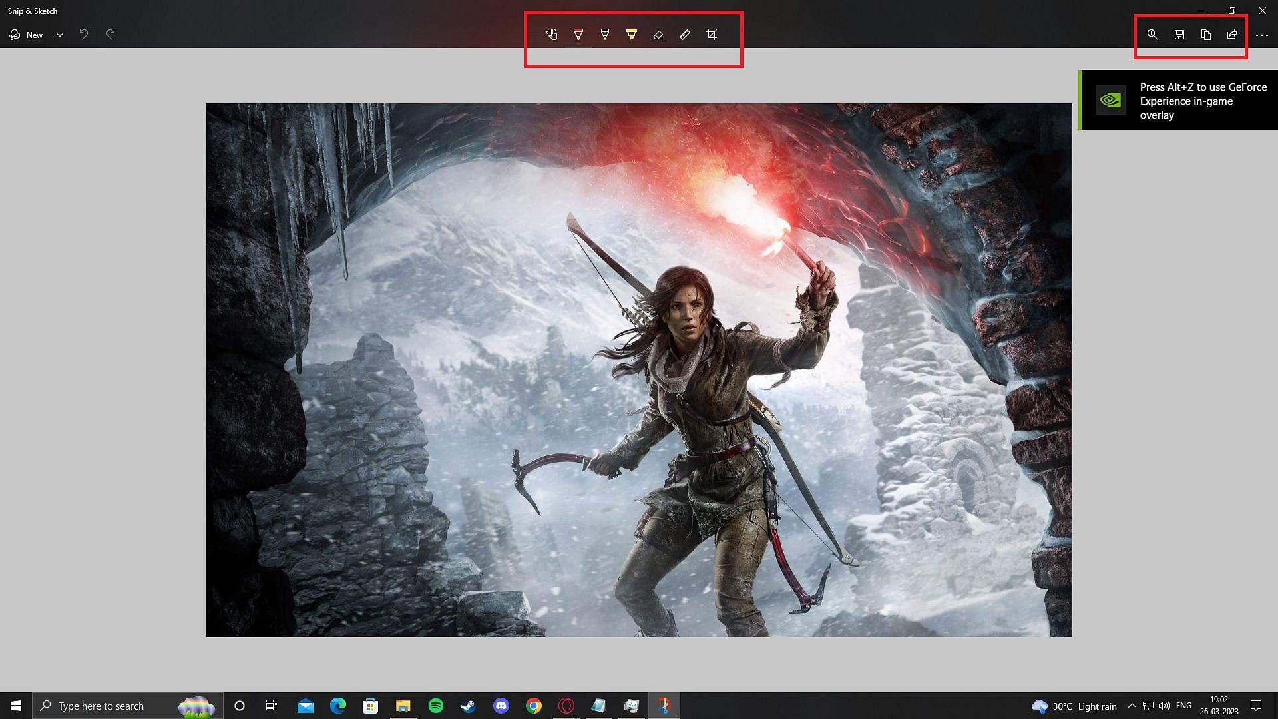The image size is (1278, 719).
Task: Copy the snip to clipboard
Action: pyautogui.click(x=1205, y=35)
